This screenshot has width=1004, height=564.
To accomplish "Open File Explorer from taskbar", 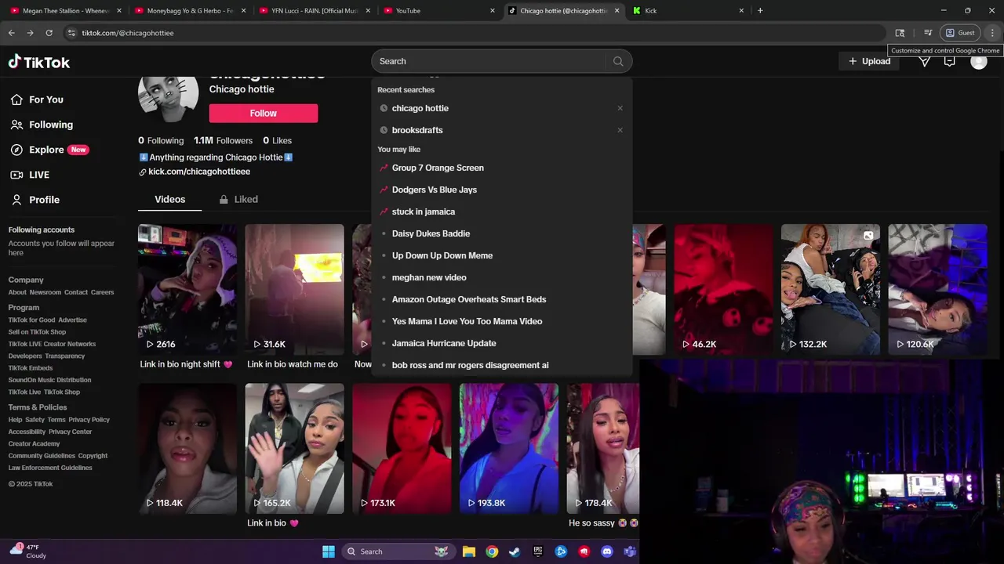I will pos(469,551).
